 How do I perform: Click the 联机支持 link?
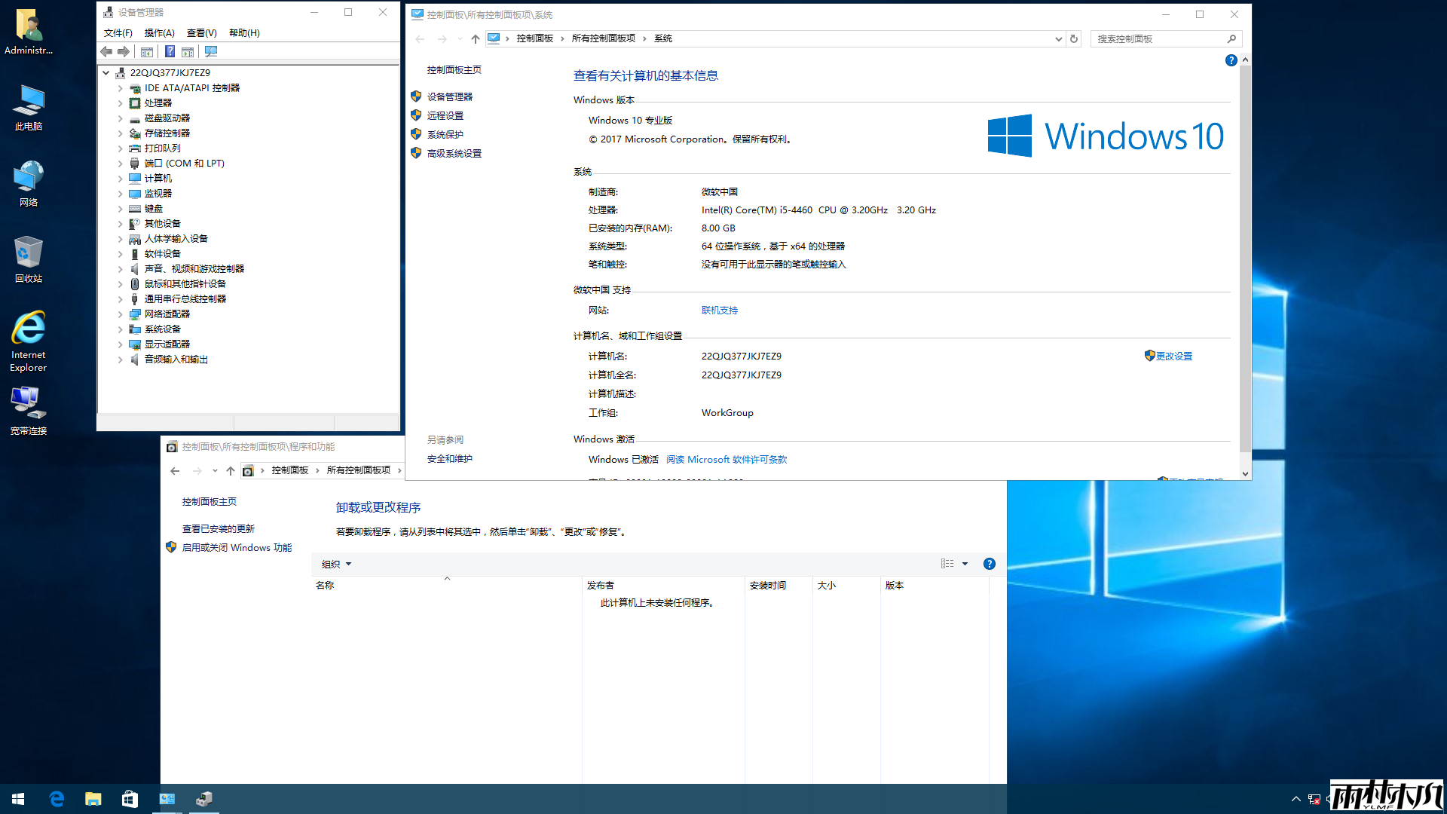click(719, 310)
